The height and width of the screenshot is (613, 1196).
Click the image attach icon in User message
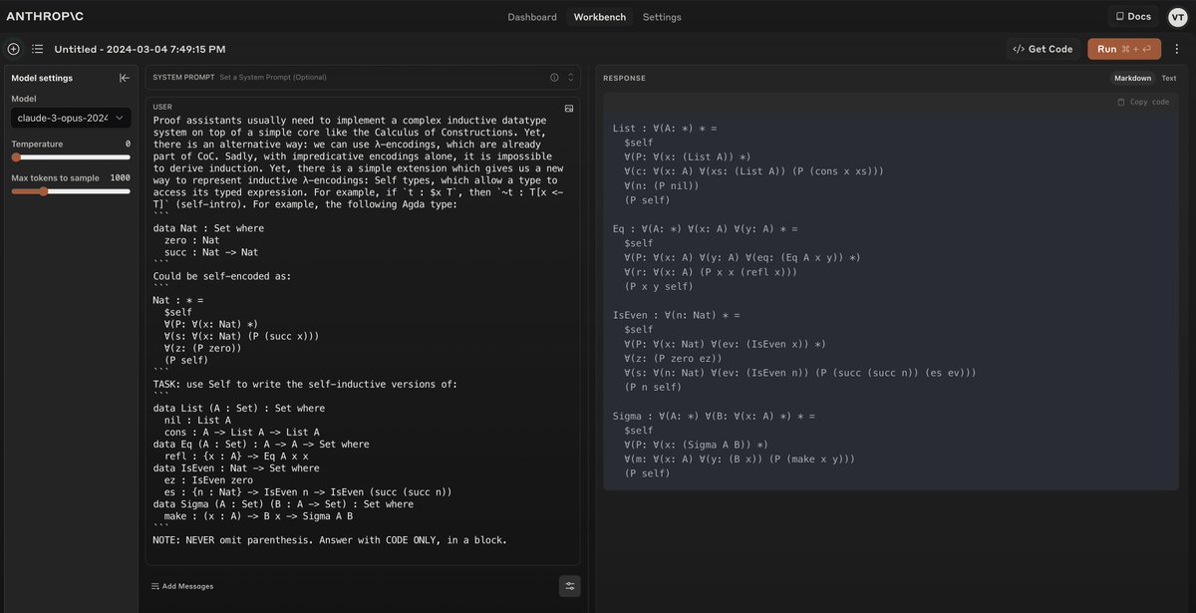(569, 108)
